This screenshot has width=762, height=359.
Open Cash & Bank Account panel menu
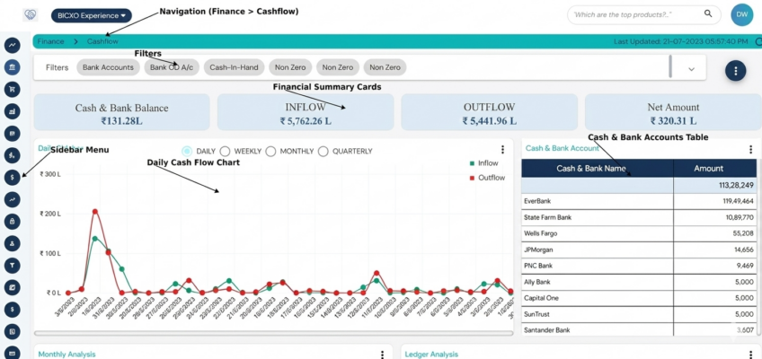click(x=750, y=150)
